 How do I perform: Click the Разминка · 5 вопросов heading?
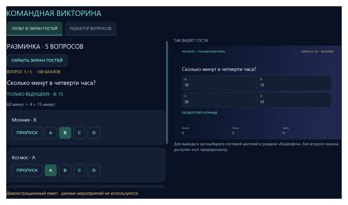(45, 46)
